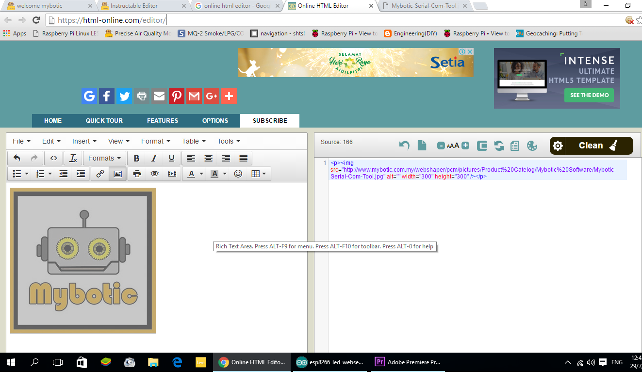This screenshot has width=642, height=373.
Task: Open the color palette icon in source toolbar
Action: point(532,146)
